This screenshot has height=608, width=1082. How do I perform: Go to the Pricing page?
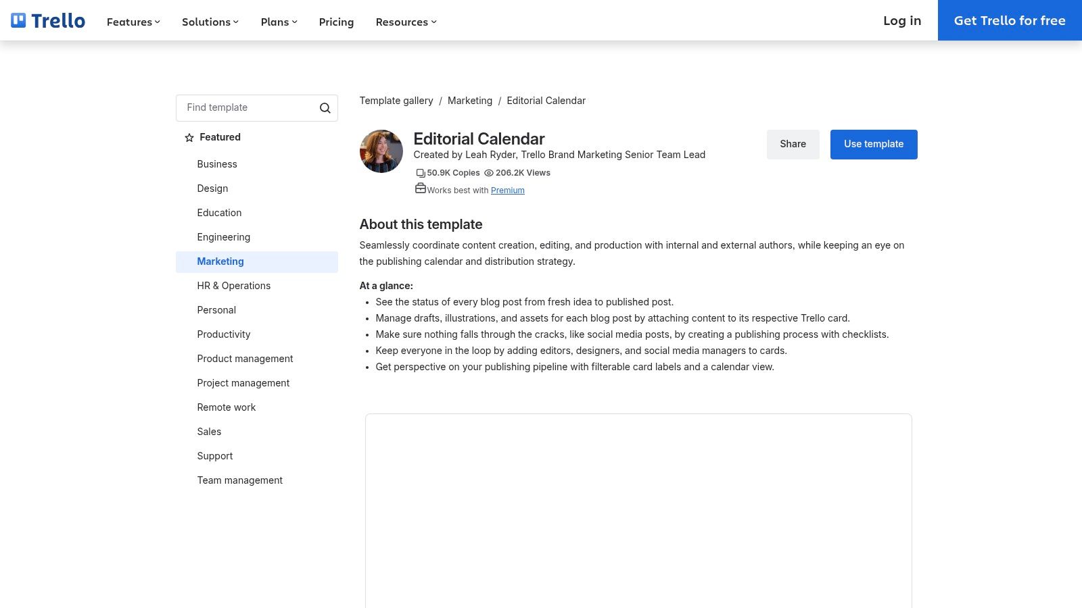(336, 22)
